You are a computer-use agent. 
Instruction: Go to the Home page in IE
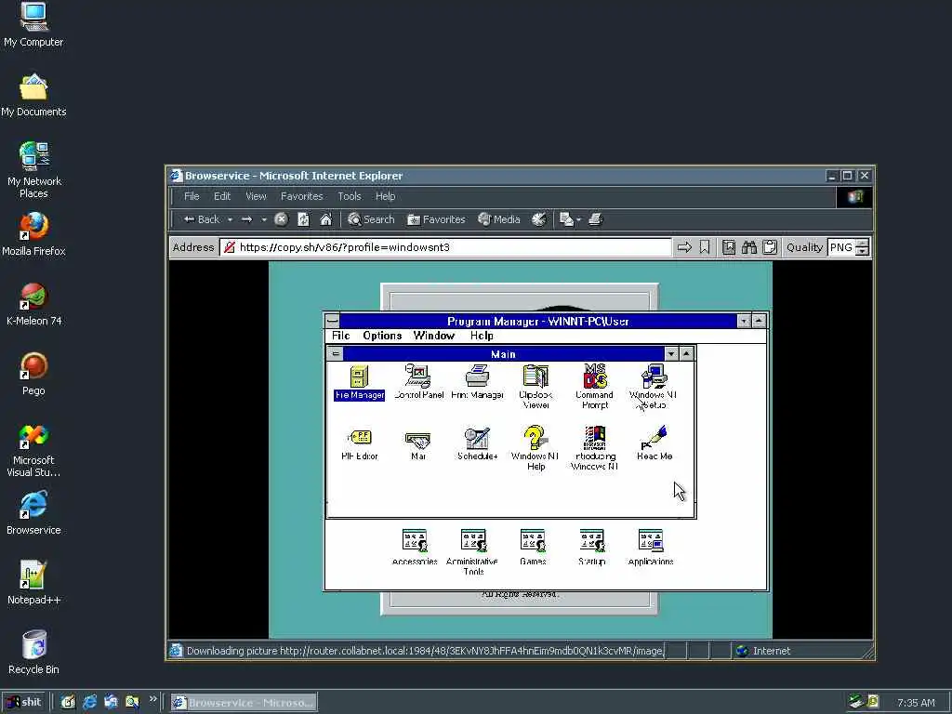click(326, 219)
